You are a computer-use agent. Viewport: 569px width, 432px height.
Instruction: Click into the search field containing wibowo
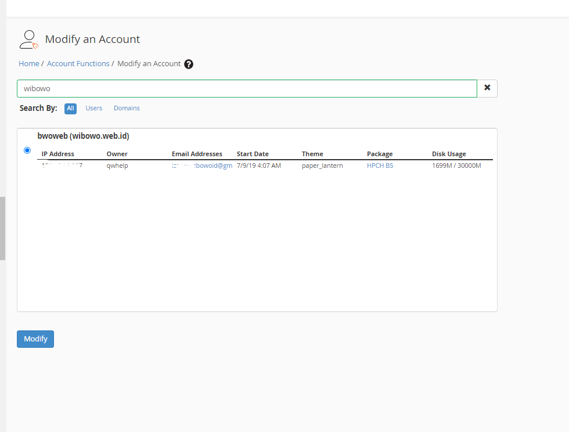click(247, 89)
